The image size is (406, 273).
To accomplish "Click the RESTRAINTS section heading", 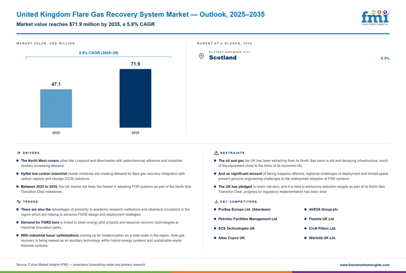I will tap(232, 153).
